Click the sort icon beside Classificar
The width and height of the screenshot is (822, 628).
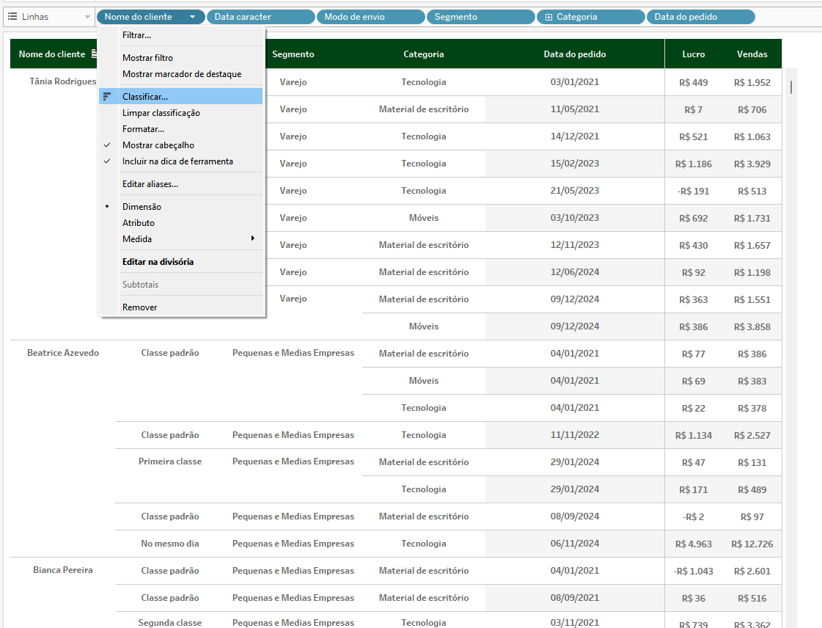107,96
